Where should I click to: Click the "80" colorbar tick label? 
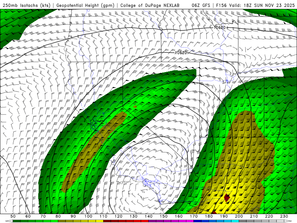58,216
